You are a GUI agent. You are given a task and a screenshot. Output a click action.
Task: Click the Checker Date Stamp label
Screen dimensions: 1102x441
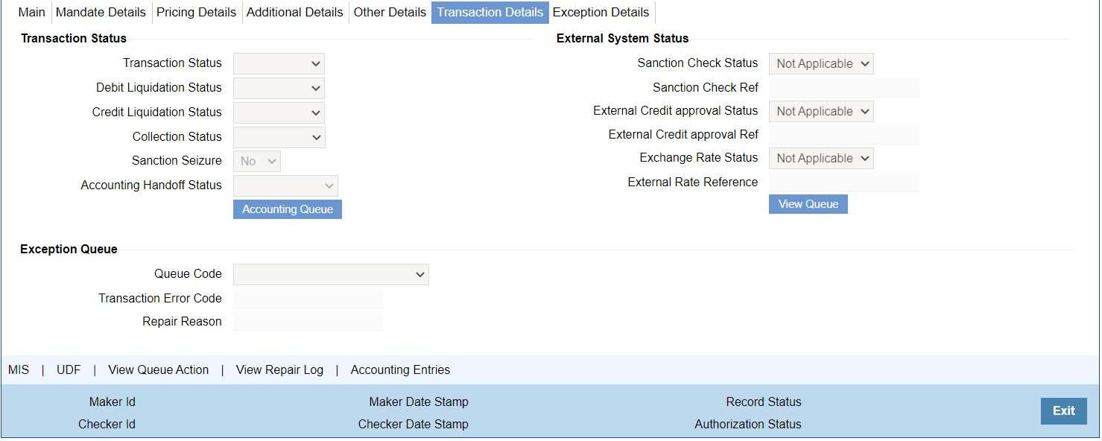click(x=414, y=424)
